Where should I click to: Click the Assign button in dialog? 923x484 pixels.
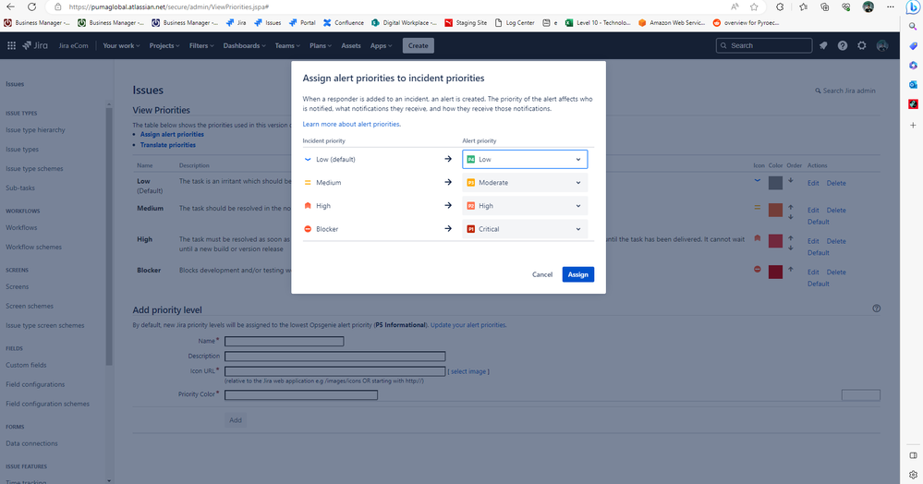click(x=578, y=274)
